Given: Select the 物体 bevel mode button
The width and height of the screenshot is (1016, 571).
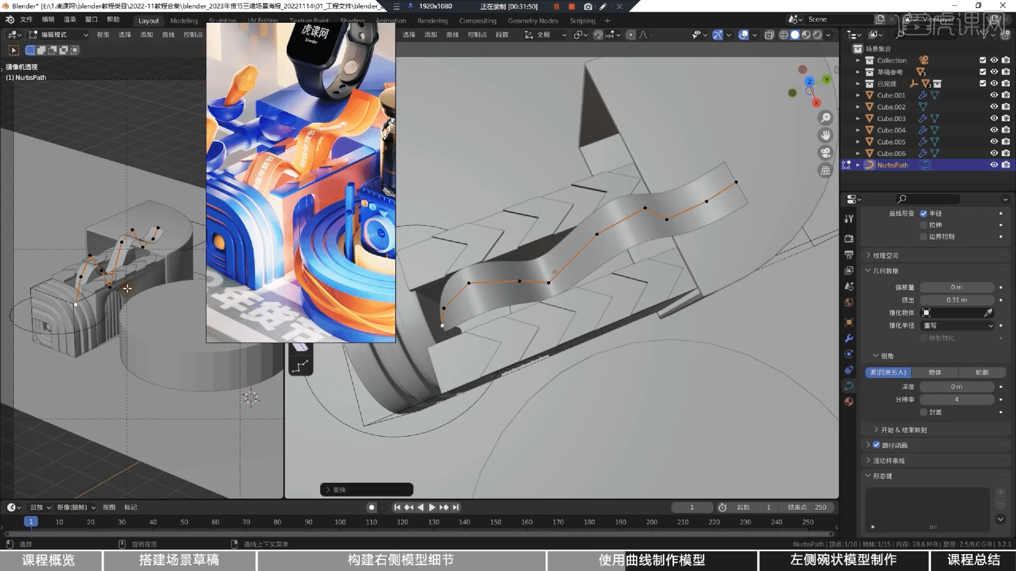Looking at the screenshot, I should coord(935,373).
